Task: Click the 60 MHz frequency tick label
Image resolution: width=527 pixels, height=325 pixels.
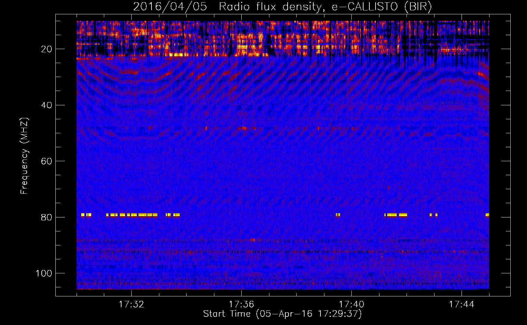Action: click(47, 161)
